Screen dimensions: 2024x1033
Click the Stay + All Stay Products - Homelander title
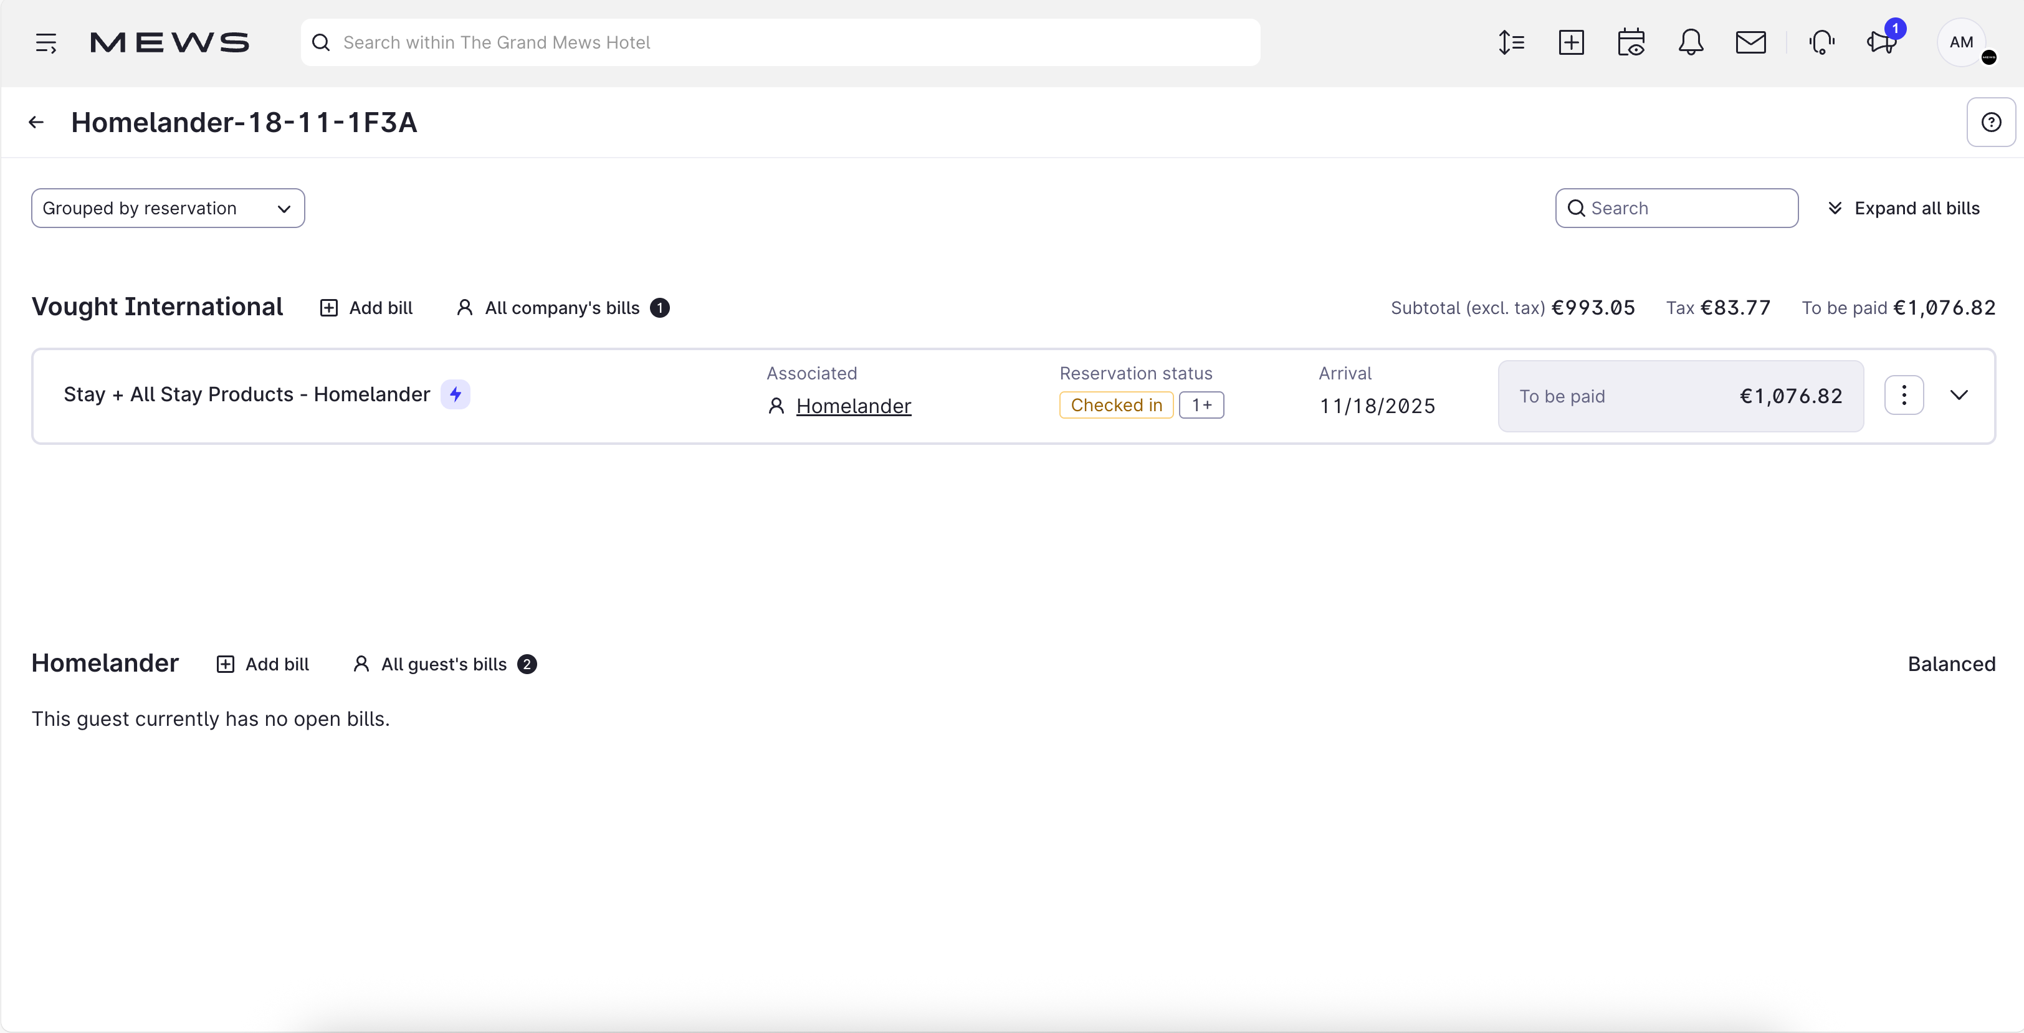tap(247, 394)
